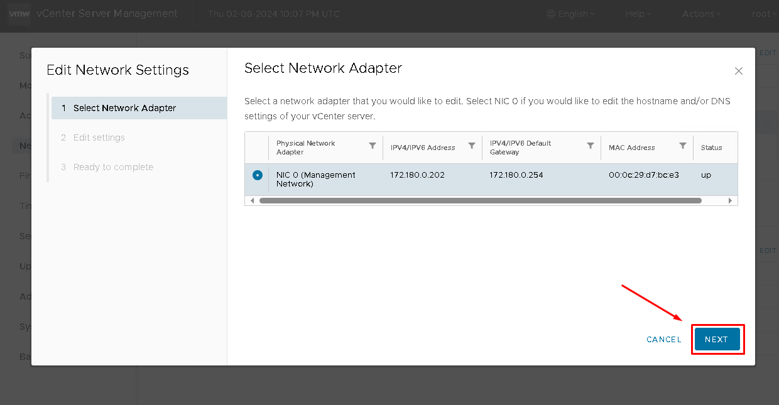Open the English language dropdown

pyautogui.click(x=570, y=14)
